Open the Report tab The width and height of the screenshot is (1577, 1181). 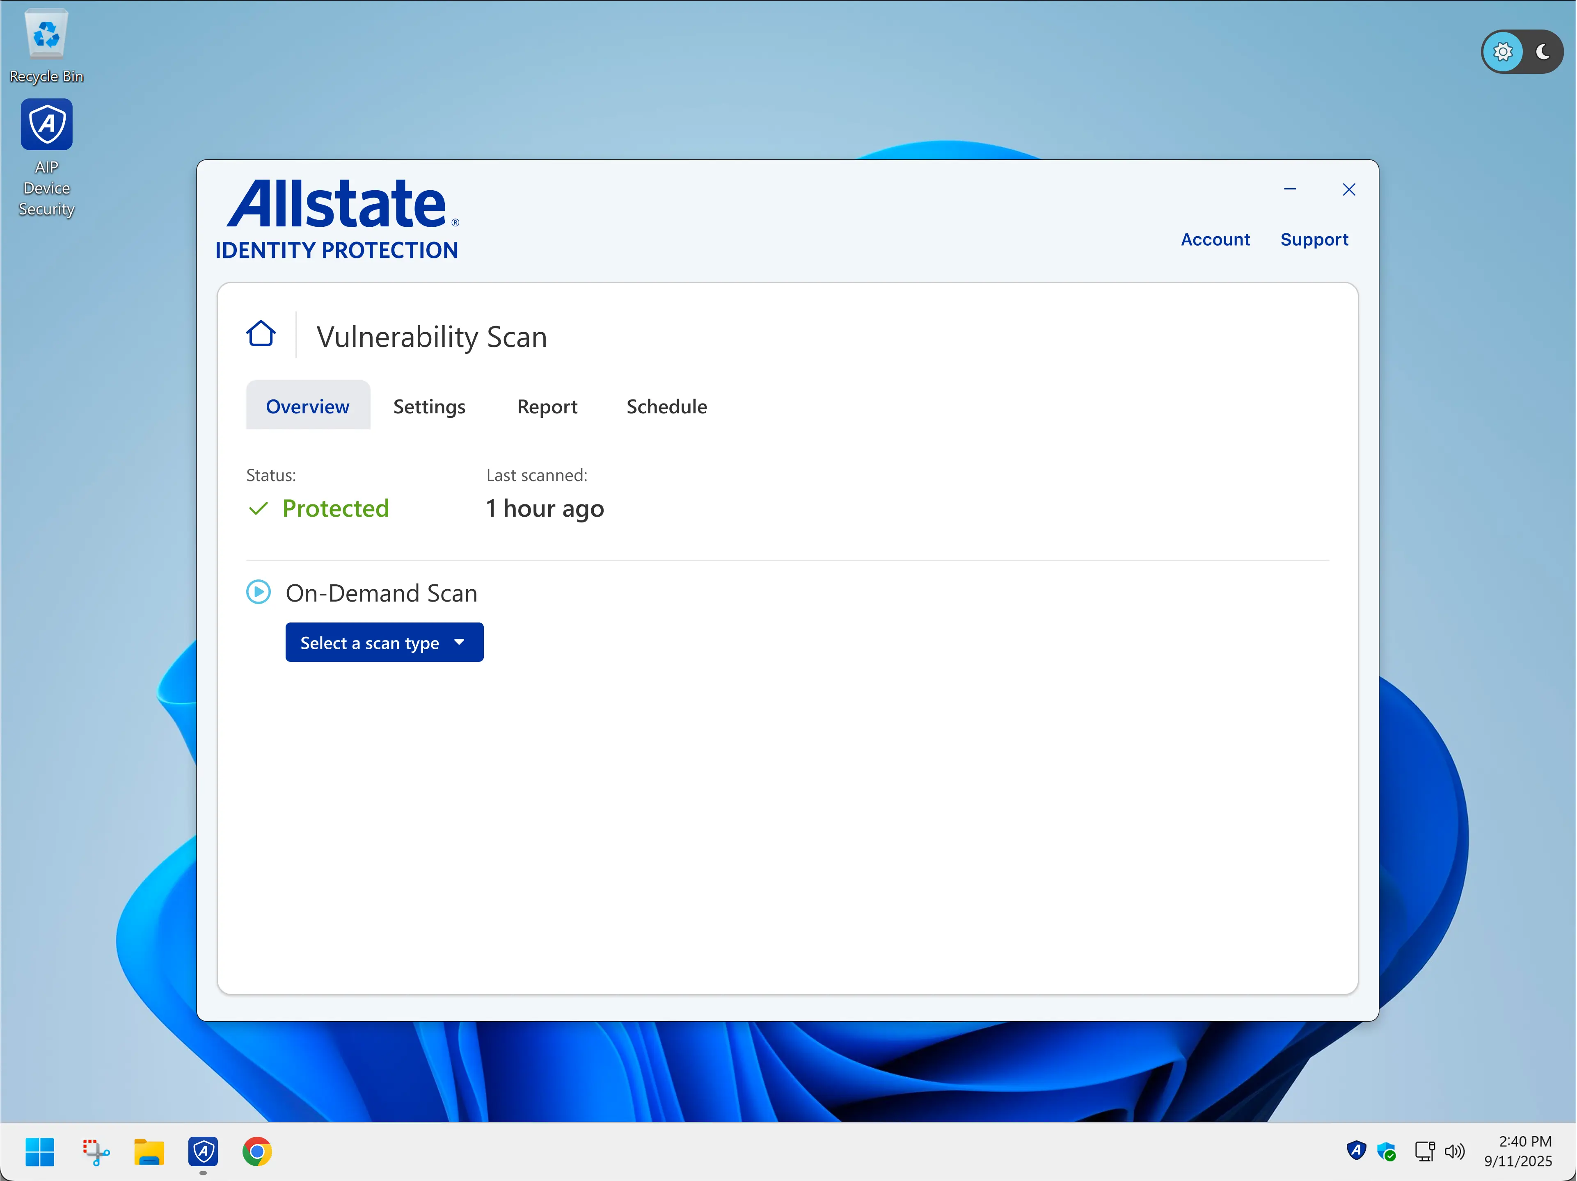coord(547,406)
